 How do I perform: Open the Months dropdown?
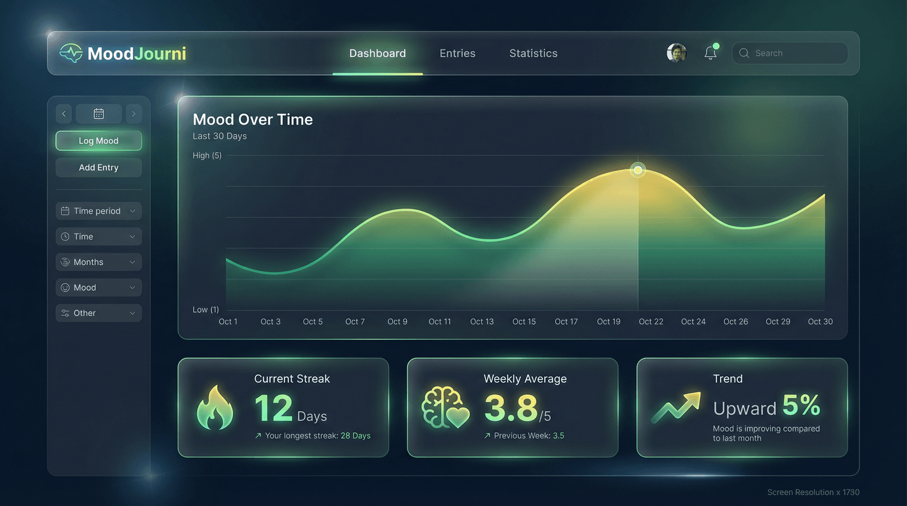pos(98,262)
